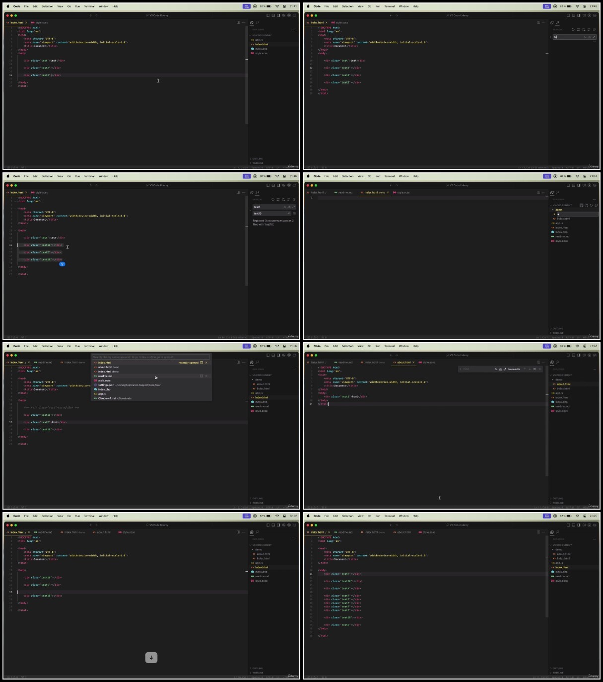Expand OUTLINE section in 21:41 screenshot
The width and height of the screenshot is (603, 682).
point(258,159)
